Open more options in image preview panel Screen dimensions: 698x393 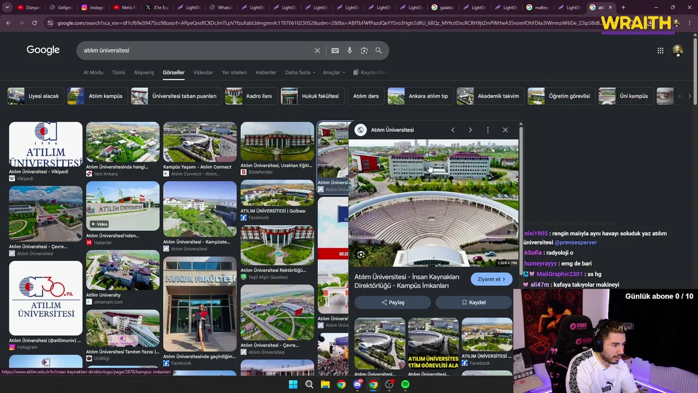click(x=488, y=130)
